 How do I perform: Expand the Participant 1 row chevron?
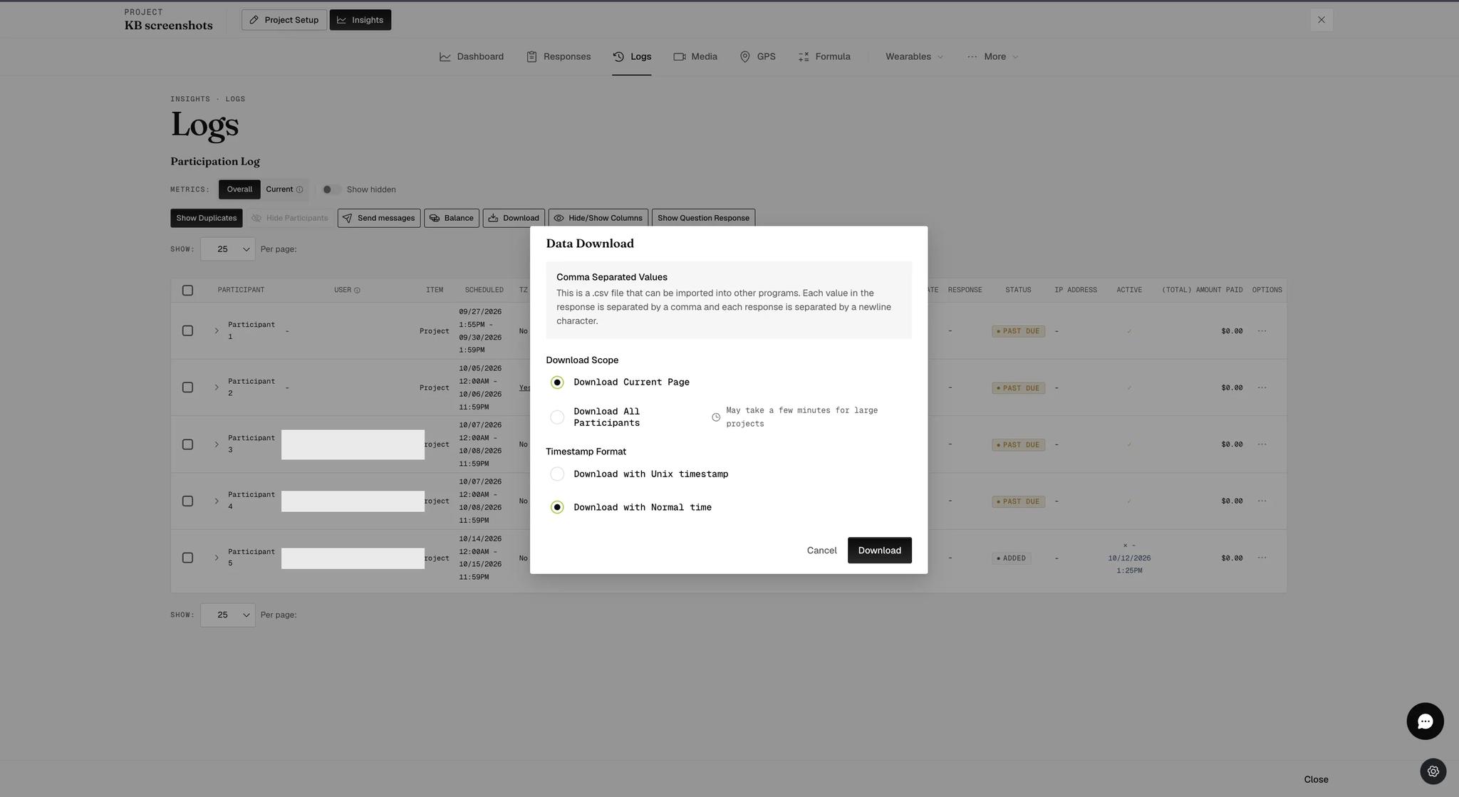click(x=217, y=331)
